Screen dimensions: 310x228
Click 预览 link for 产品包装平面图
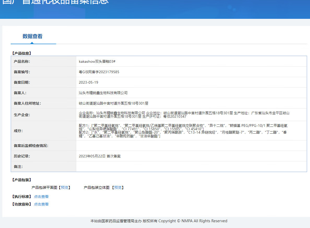point(64,187)
